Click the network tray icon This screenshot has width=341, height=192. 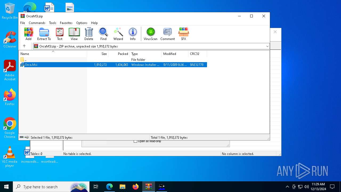[x=300, y=187]
